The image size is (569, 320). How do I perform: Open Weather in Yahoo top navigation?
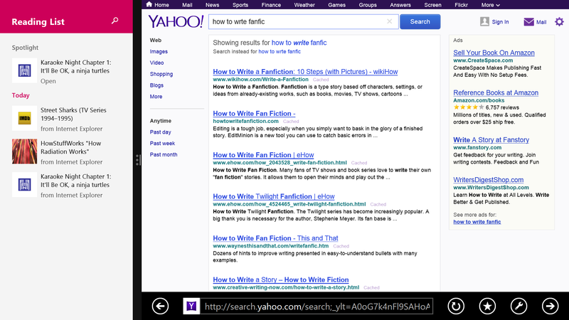coord(304,5)
